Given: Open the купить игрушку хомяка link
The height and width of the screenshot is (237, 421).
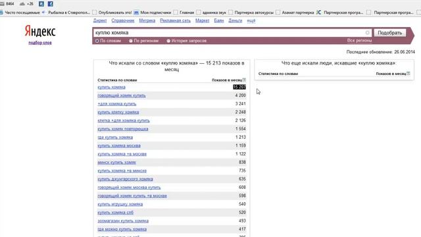Looking at the screenshot, I should pos(120,204).
